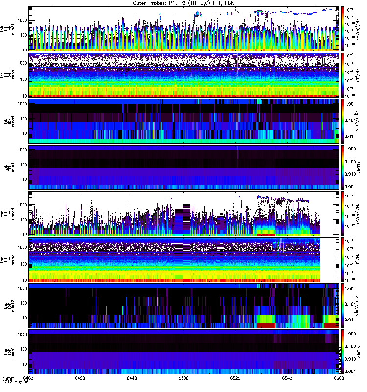Click the nT²/Hz unit label of thc scm3
Viewport: 367px width, 392px height.
(358, 260)
